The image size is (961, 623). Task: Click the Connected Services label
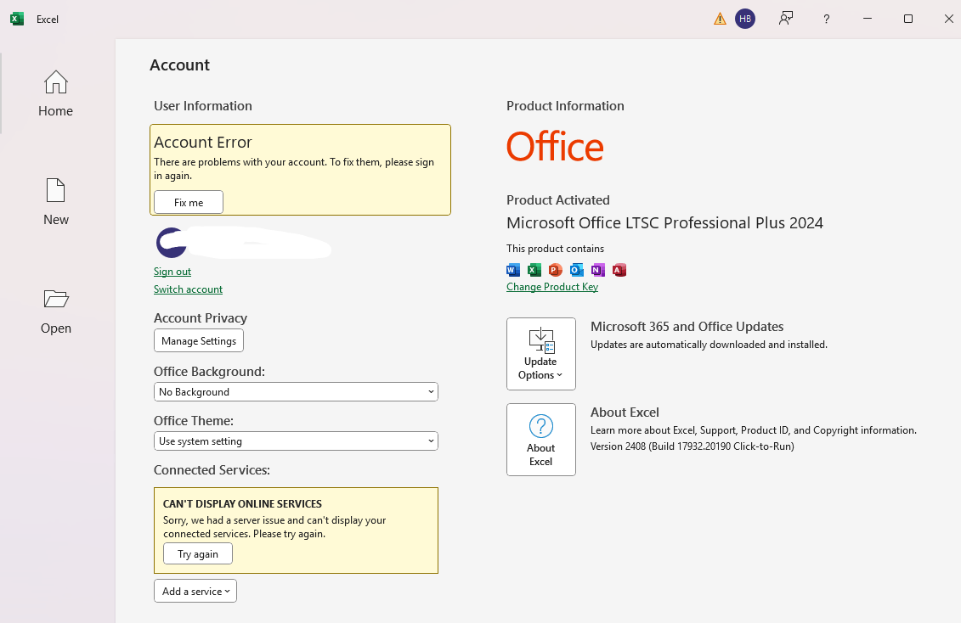tap(212, 470)
